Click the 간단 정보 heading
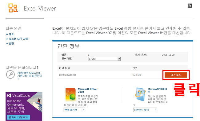This screenshot has width=200, height=121. click(x=69, y=46)
